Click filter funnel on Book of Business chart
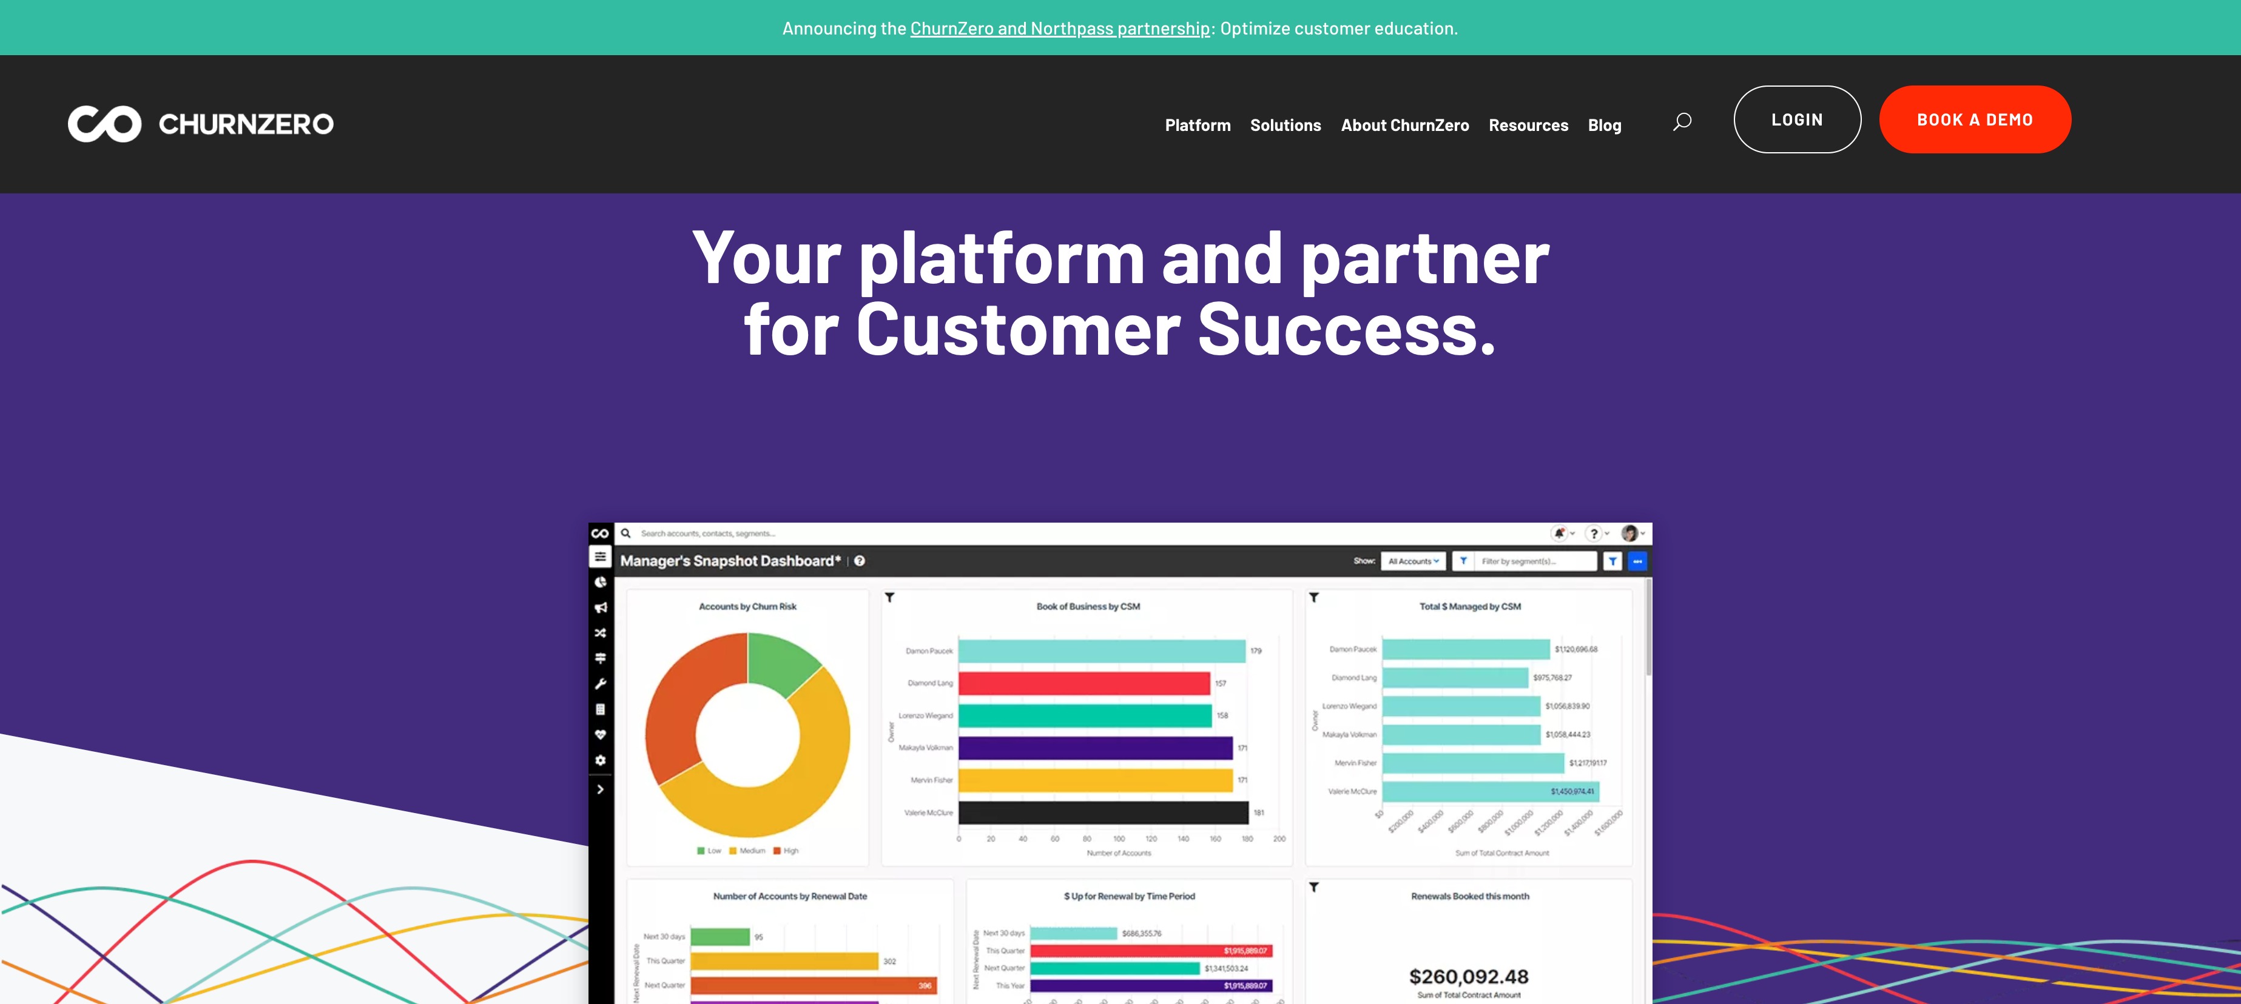Image resolution: width=2241 pixels, height=1004 pixels. click(x=889, y=597)
